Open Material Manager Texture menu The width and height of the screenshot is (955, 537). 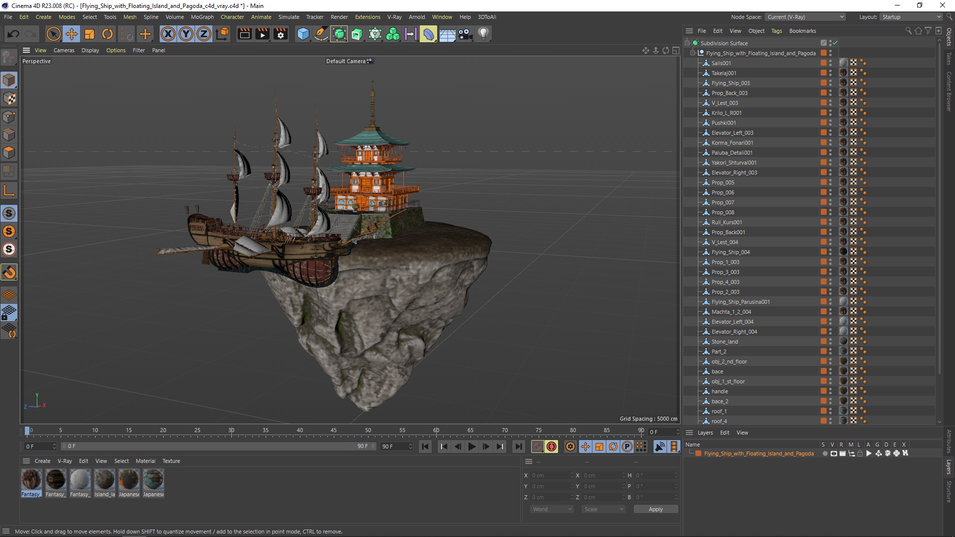click(171, 461)
